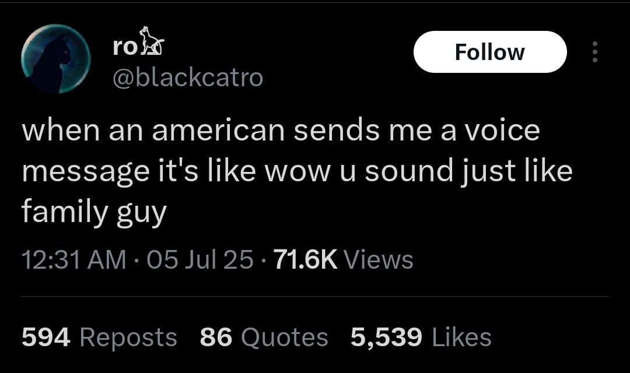Show the list of 594 Reposts
This screenshot has width=630, height=373.
tap(99, 336)
